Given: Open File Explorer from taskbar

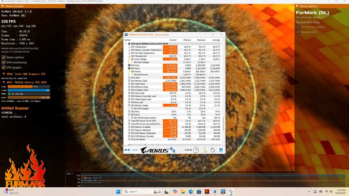Looking at the screenshot, I should click(183, 191).
